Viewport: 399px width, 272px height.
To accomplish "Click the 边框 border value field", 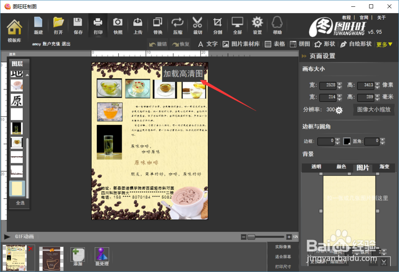I will coord(326,141).
